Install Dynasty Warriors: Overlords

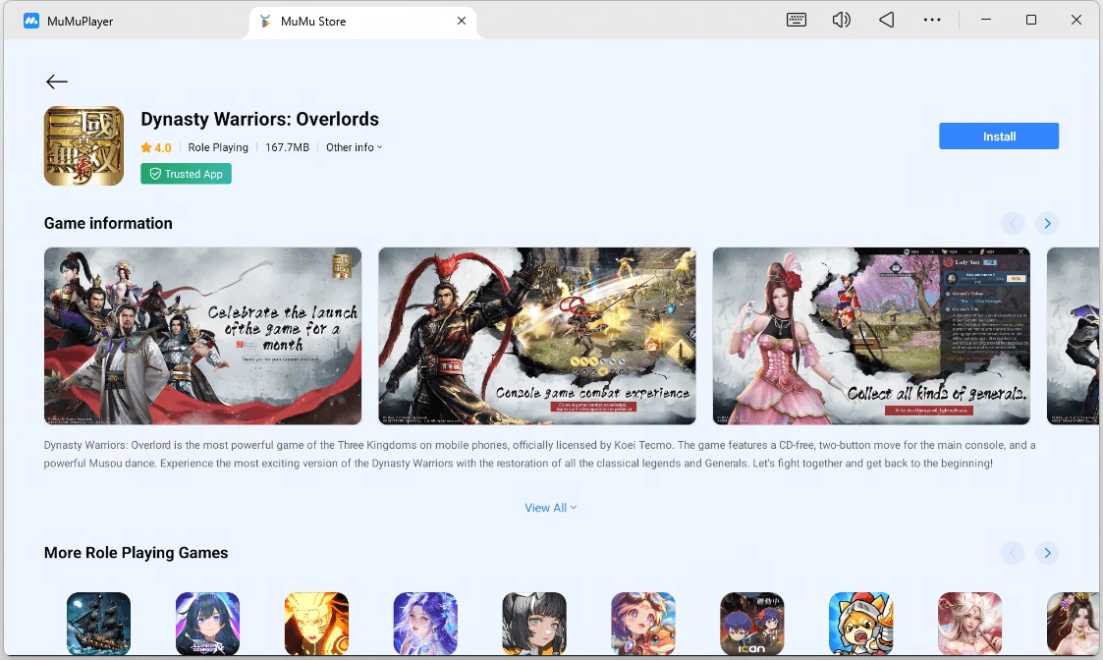click(x=998, y=137)
